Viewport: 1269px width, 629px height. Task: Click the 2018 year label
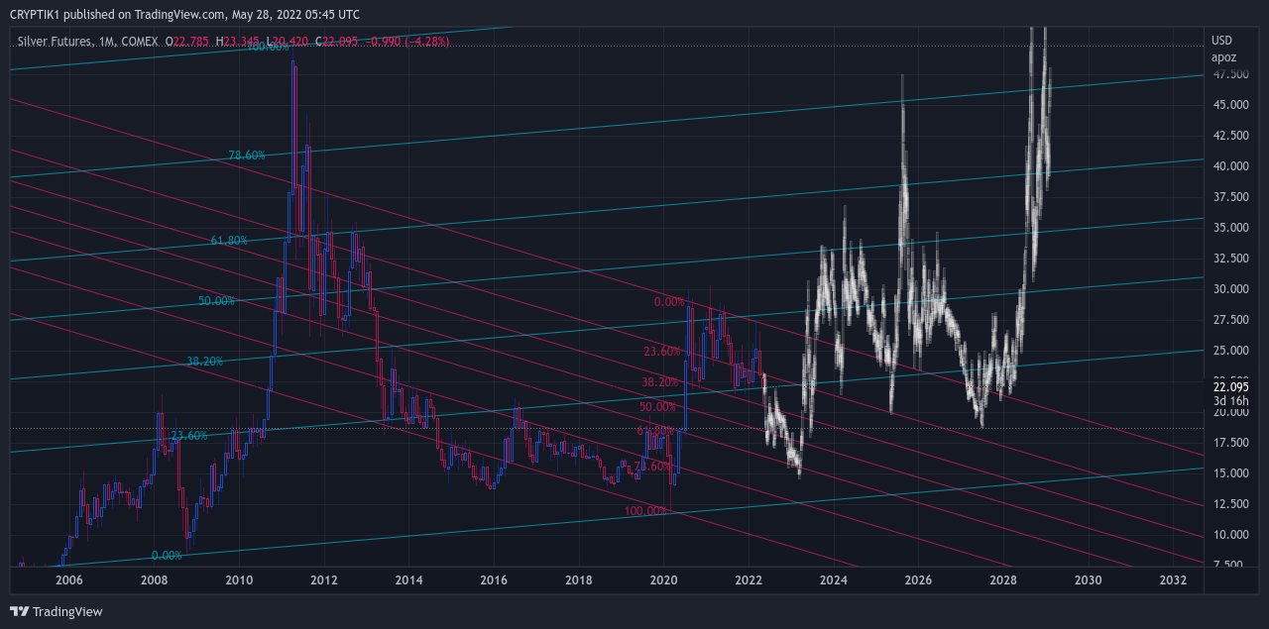click(579, 579)
